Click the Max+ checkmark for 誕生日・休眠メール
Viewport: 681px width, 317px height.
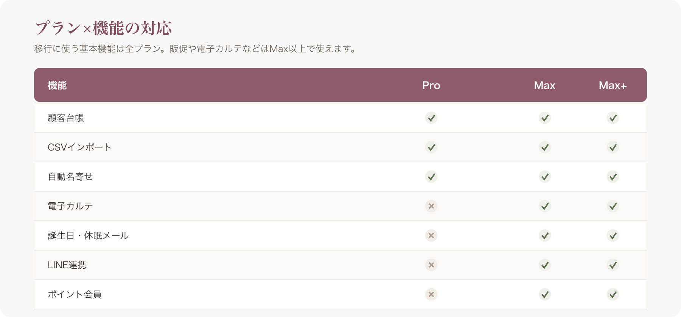coord(613,235)
